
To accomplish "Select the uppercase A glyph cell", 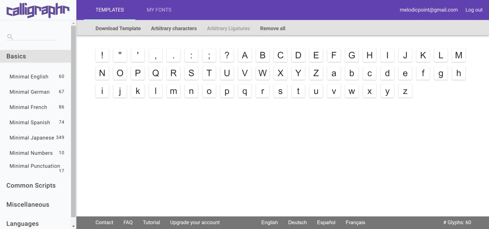I will coord(244,55).
